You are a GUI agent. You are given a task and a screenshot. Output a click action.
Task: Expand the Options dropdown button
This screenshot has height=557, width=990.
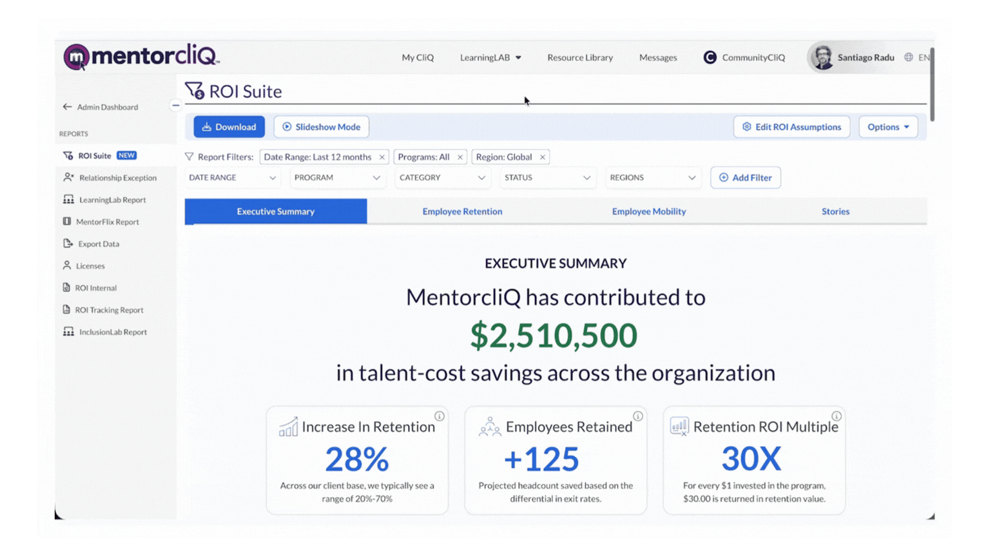pyautogui.click(x=888, y=127)
